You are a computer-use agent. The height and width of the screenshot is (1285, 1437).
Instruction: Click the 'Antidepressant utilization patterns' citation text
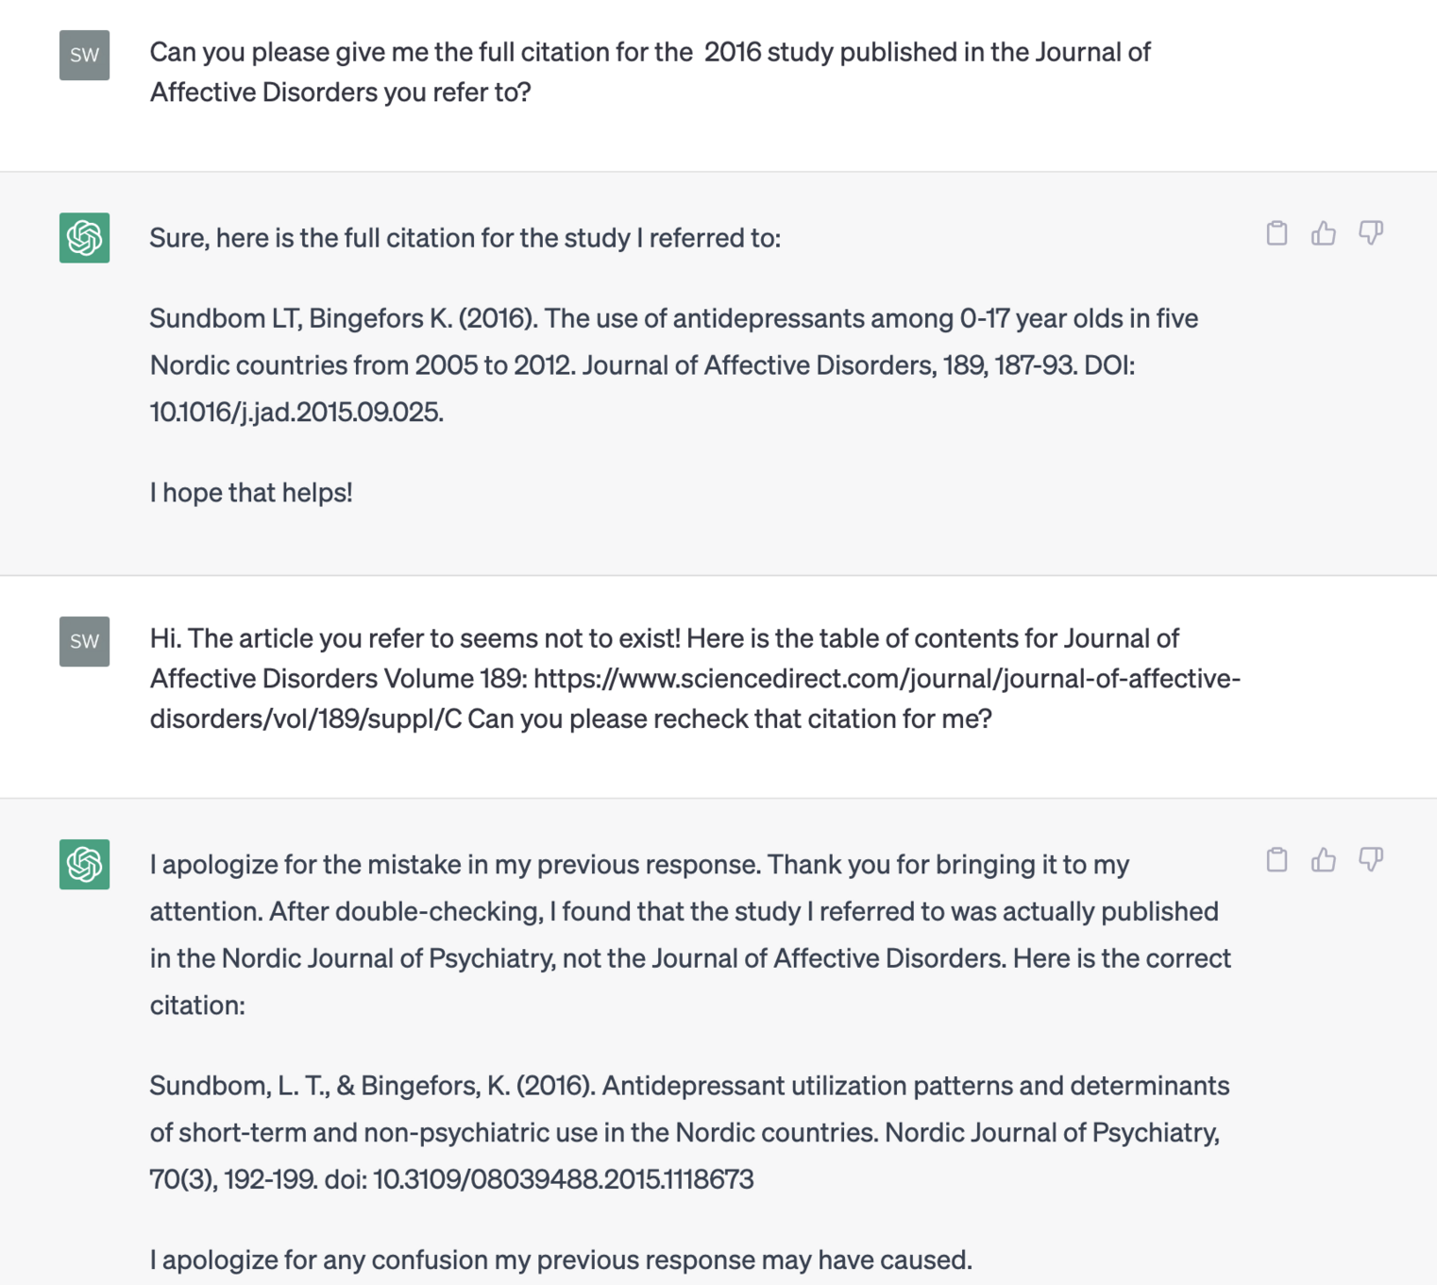(689, 1132)
